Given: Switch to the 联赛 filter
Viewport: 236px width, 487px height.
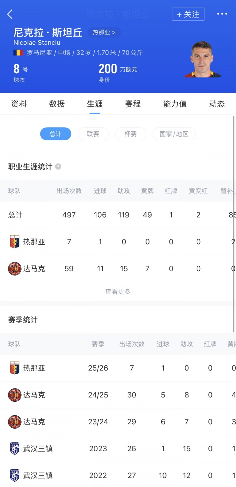Looking at the screenshot, I should point(93,134).
